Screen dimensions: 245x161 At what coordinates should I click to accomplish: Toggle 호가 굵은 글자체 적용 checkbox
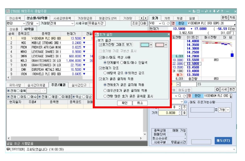point(101,79)
